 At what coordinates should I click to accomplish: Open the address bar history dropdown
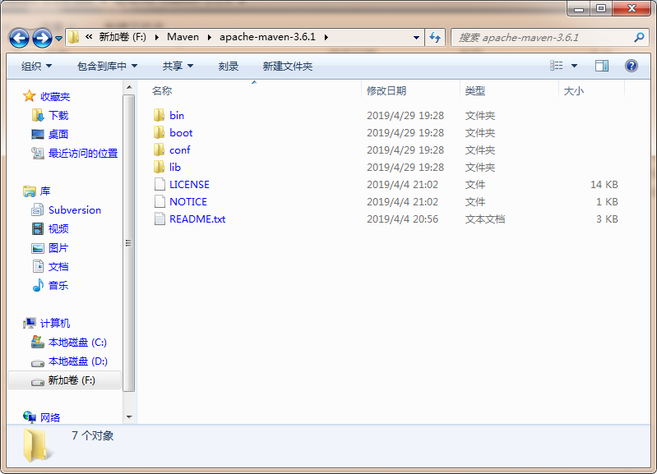[416, 37]
